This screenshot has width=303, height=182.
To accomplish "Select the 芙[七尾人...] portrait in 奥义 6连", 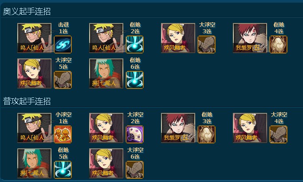I will [106, 74].
